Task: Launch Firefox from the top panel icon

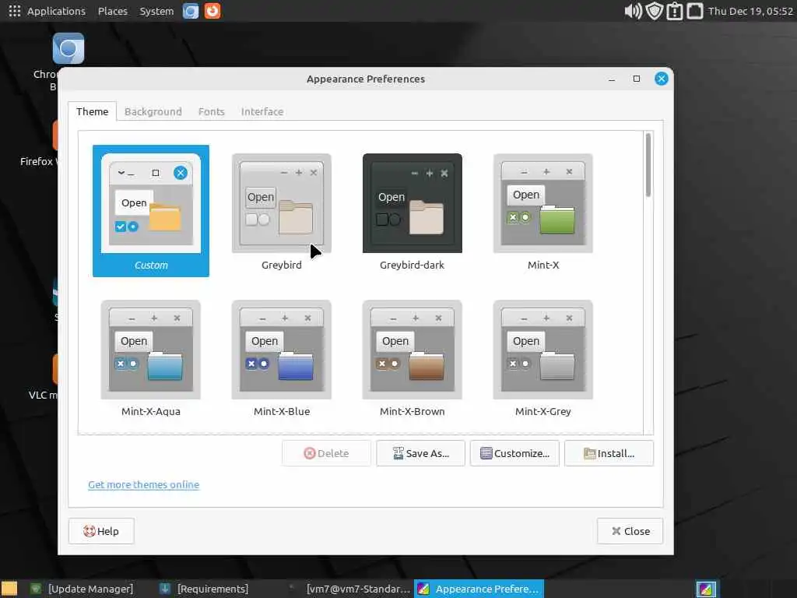Action: [212, 11]
